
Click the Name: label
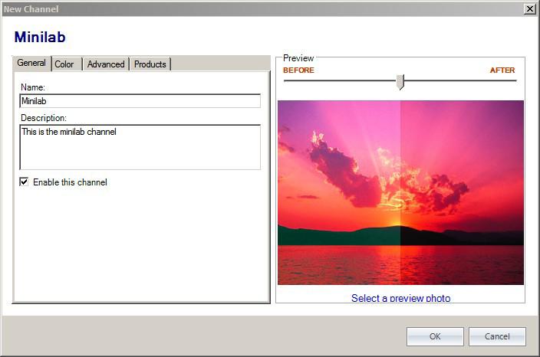(33, 87)
